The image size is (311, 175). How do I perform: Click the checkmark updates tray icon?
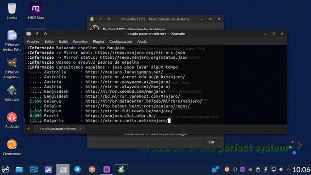coord(235,170)
